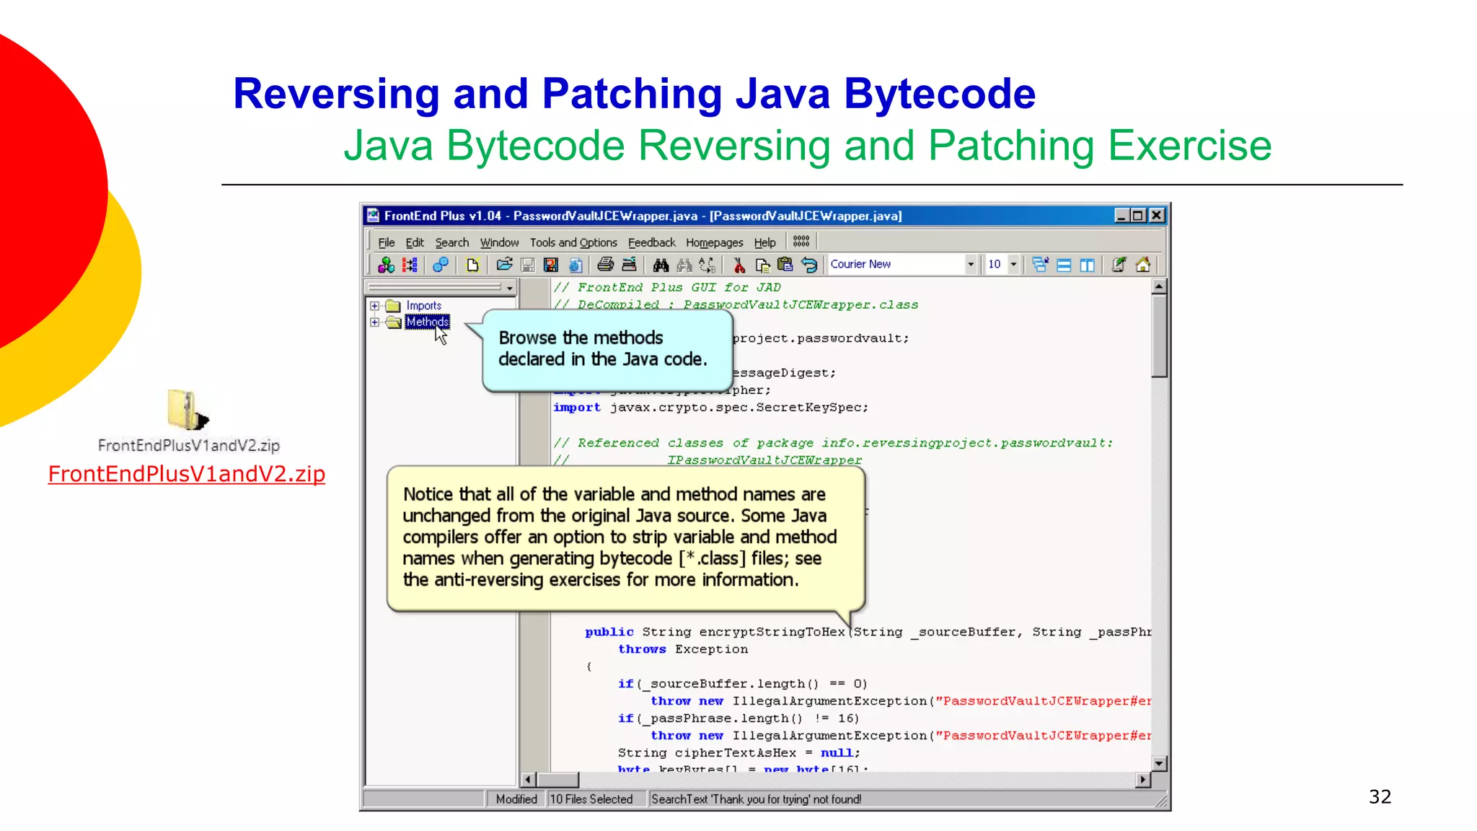Click the grayed Save disk icon
Image resolution: width=1477 pixels, height=831 pixels.
point(528,265)
